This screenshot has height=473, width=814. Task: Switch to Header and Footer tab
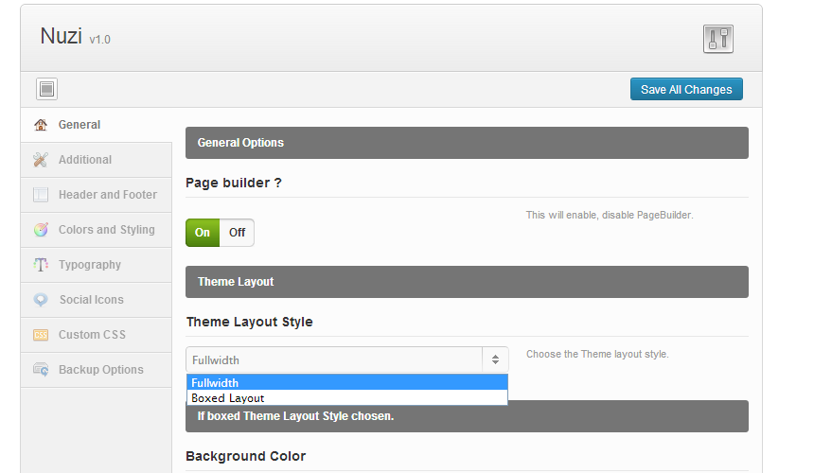(x=107, y=195)
